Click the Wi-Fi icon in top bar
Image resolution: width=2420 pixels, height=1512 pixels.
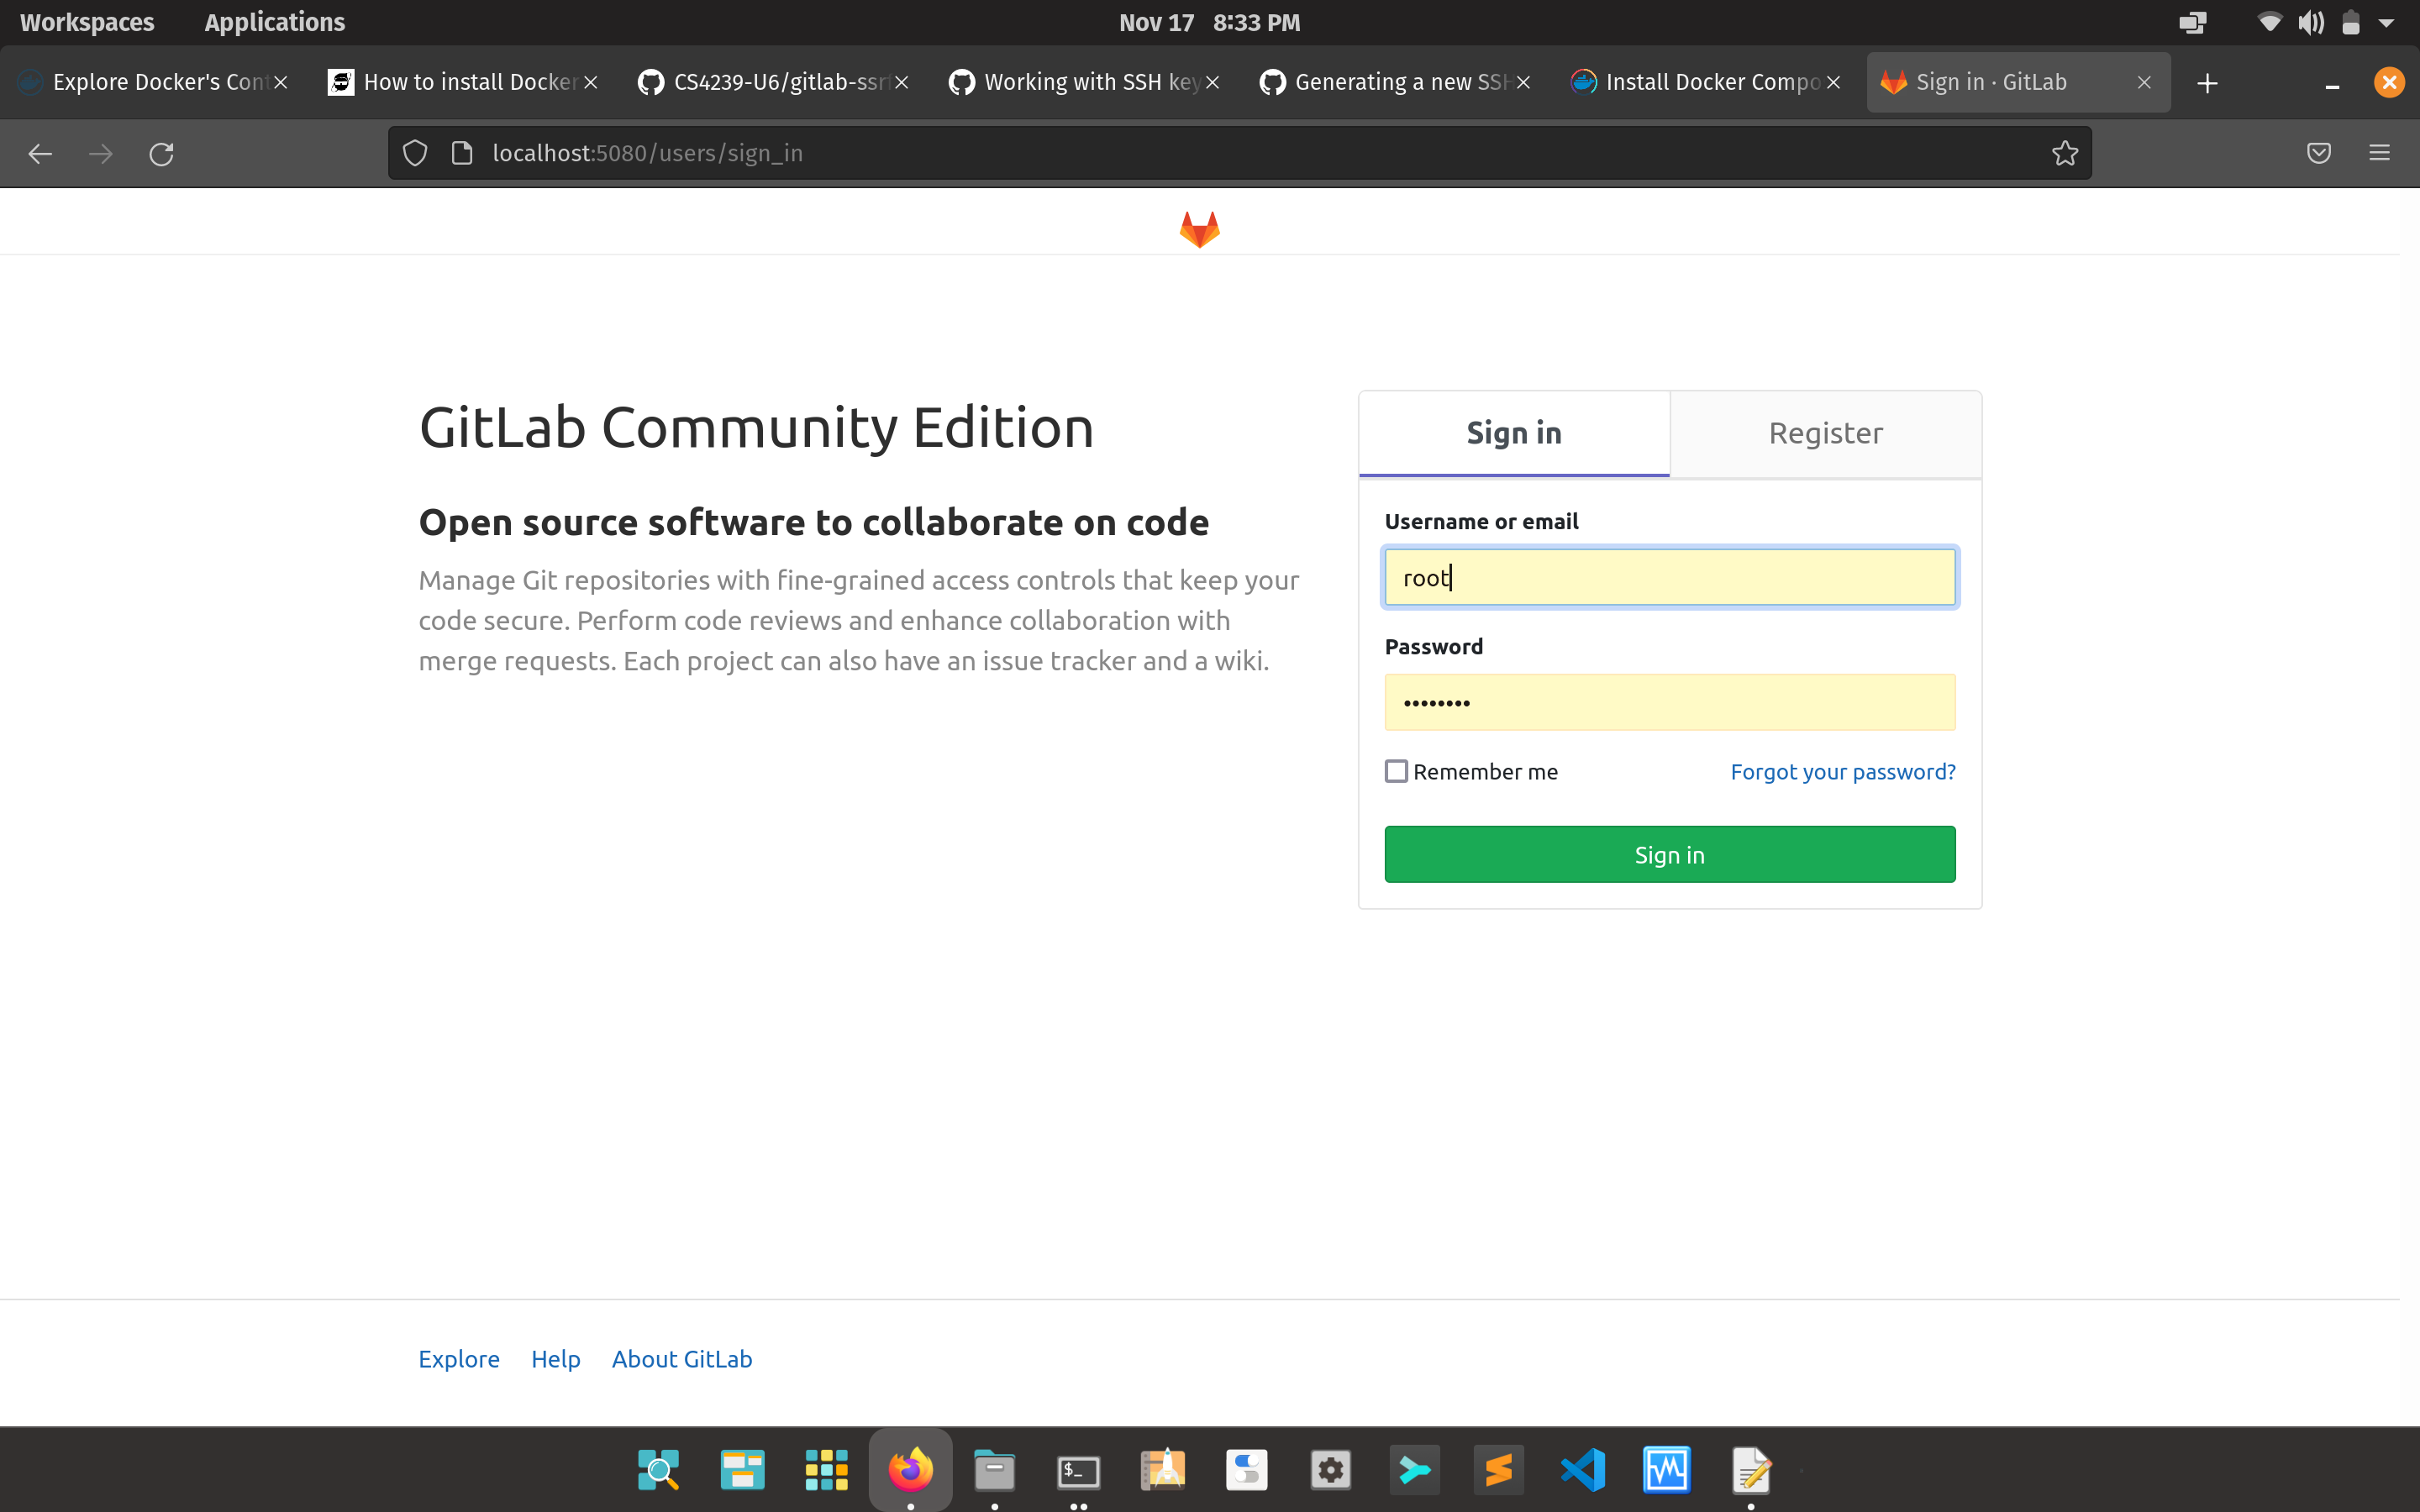(x=2269, y=22)
